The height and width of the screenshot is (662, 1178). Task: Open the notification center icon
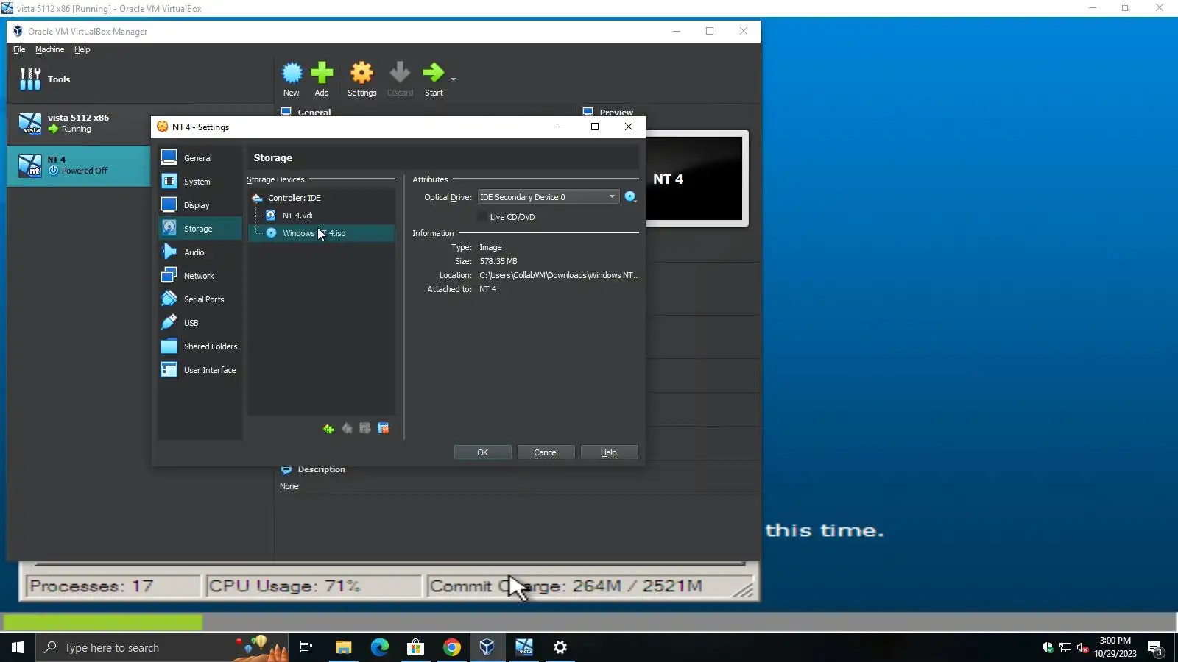[x=1155, y=648]
